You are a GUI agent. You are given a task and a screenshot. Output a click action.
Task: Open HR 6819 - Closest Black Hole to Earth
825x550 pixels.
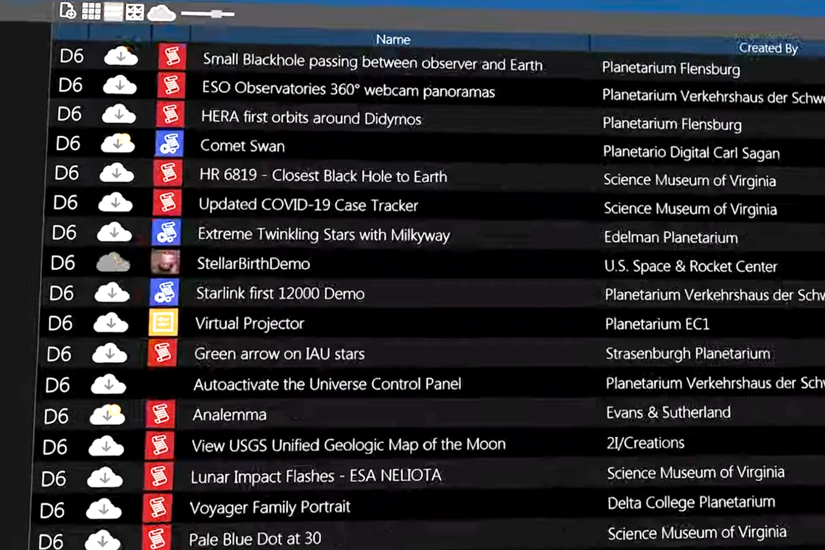pyautogui.click(x=323, y=175)
